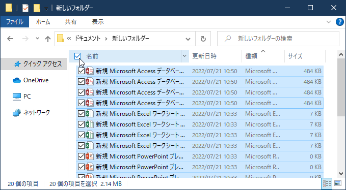Open the recent locations dropdown arrow
This screenshot has height=190, width=346.
[37, 39]
